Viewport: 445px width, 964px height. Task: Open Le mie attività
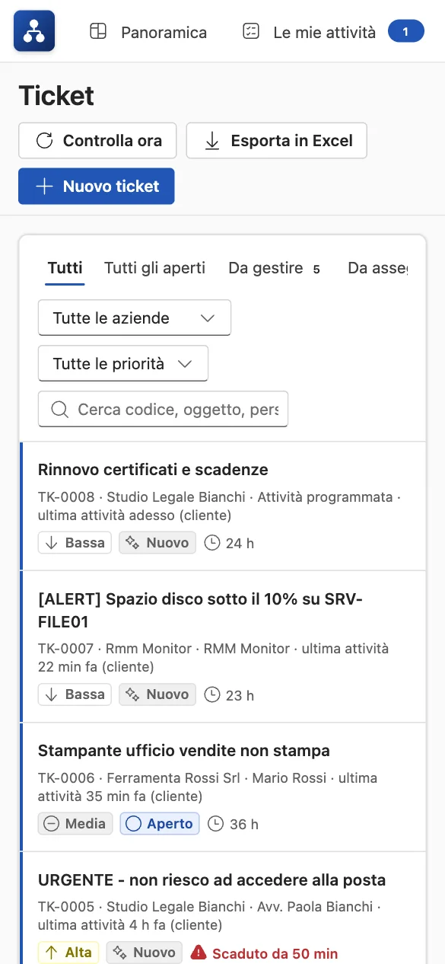(324, 32)
